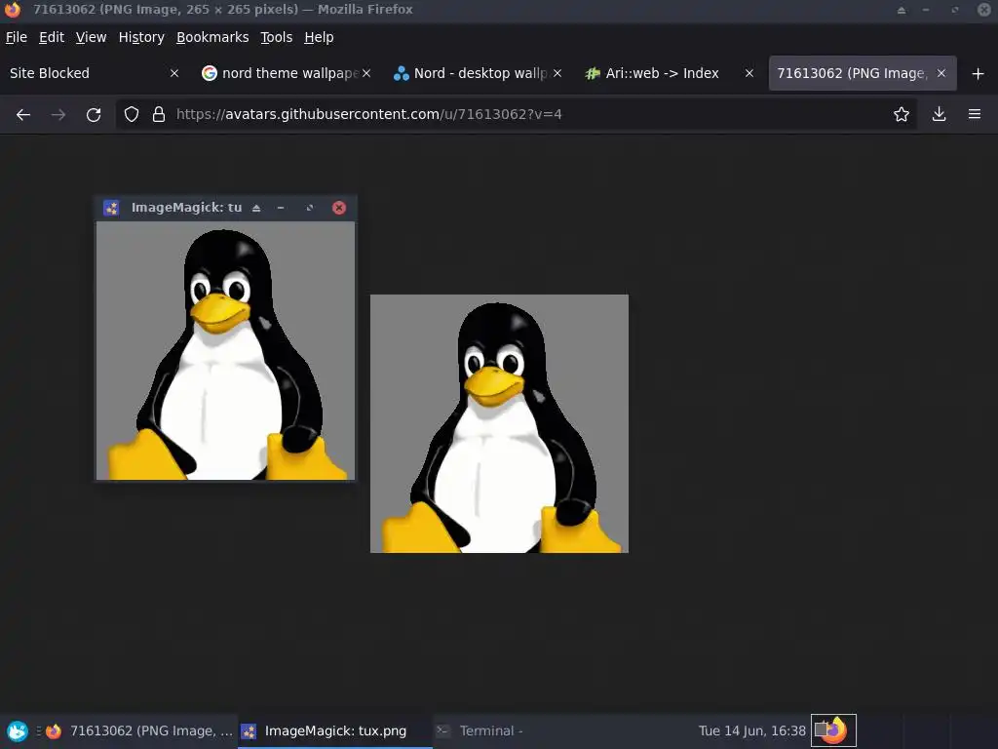
Task: View site security padlock info
Action: point(159,115)
